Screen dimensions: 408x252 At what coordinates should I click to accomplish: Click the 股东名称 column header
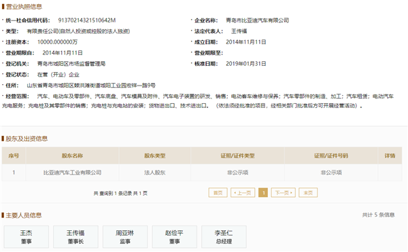(72, 156)
